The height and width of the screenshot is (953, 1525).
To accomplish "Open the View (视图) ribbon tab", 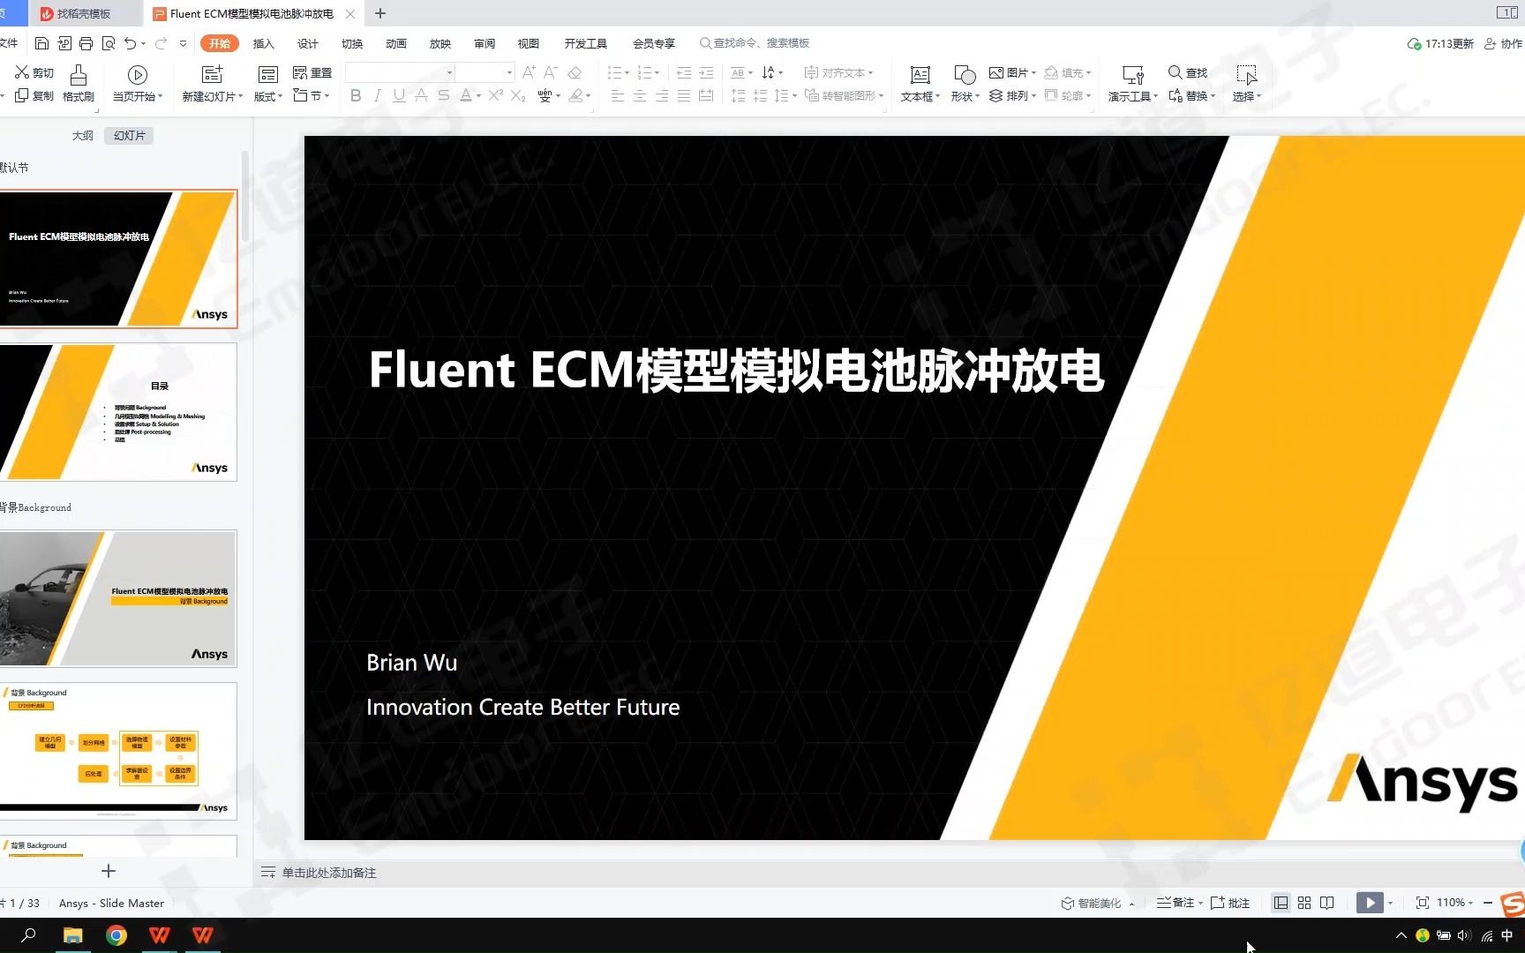I will [528, 43].
